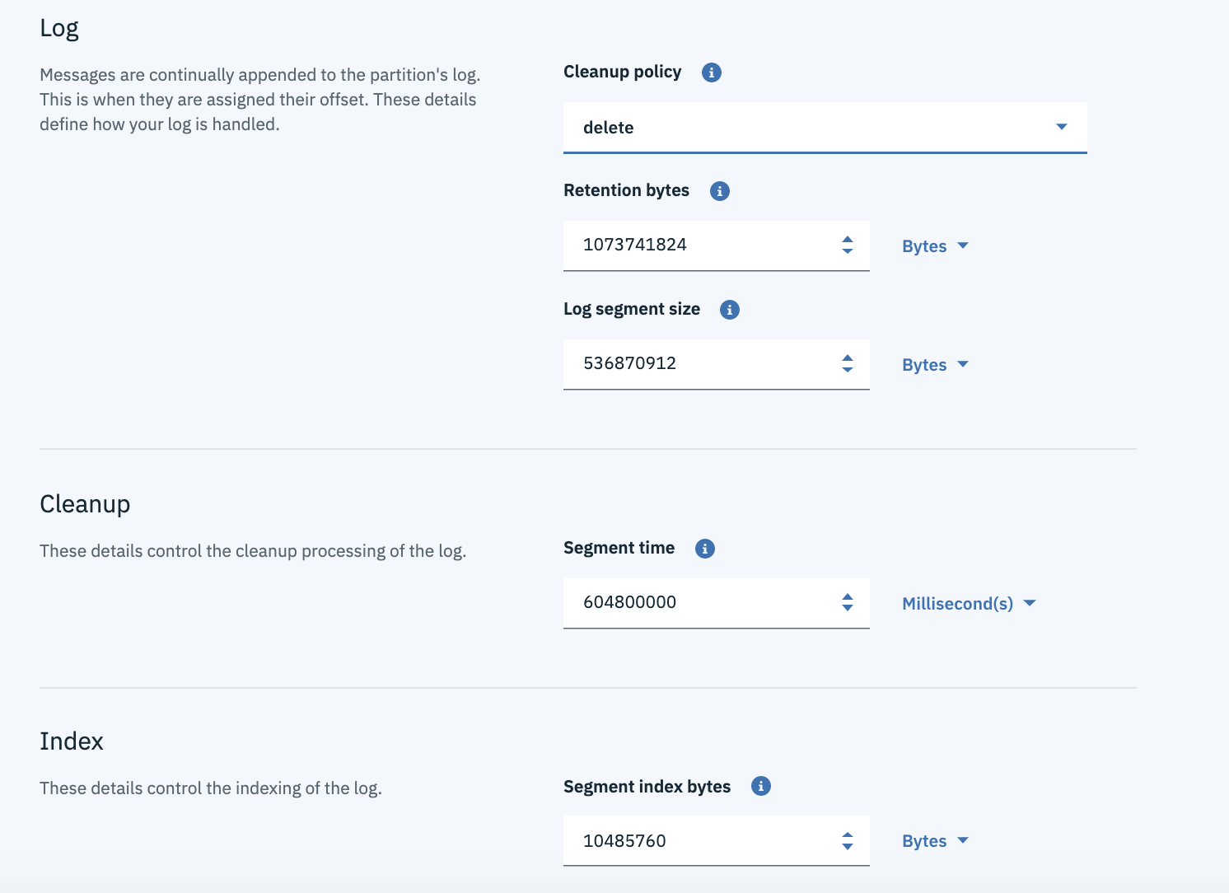Click the Cleanup policy info icon
Image resolution: width=1229 pixels, height=893 pixels.
coord(712,72)
